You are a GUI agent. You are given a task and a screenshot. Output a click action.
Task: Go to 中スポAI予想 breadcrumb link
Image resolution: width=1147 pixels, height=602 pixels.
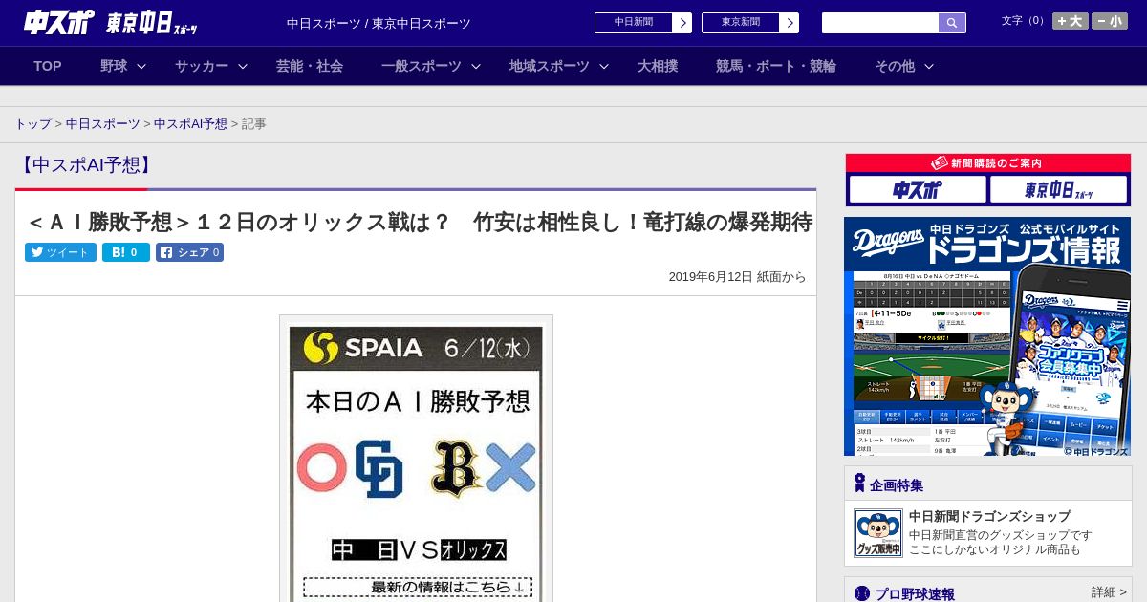190,124
